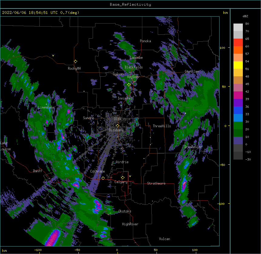
Task: Select the light gray 70-80 dBZ legend swatch
Action: [x=238, y=27]
